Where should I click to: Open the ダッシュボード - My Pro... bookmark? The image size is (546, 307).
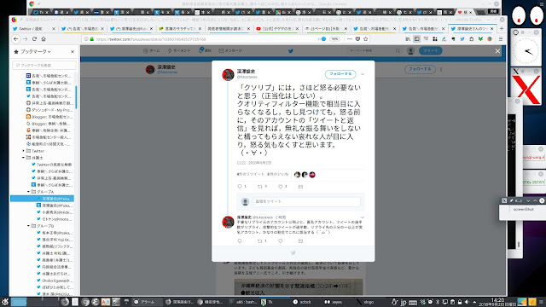49,110
